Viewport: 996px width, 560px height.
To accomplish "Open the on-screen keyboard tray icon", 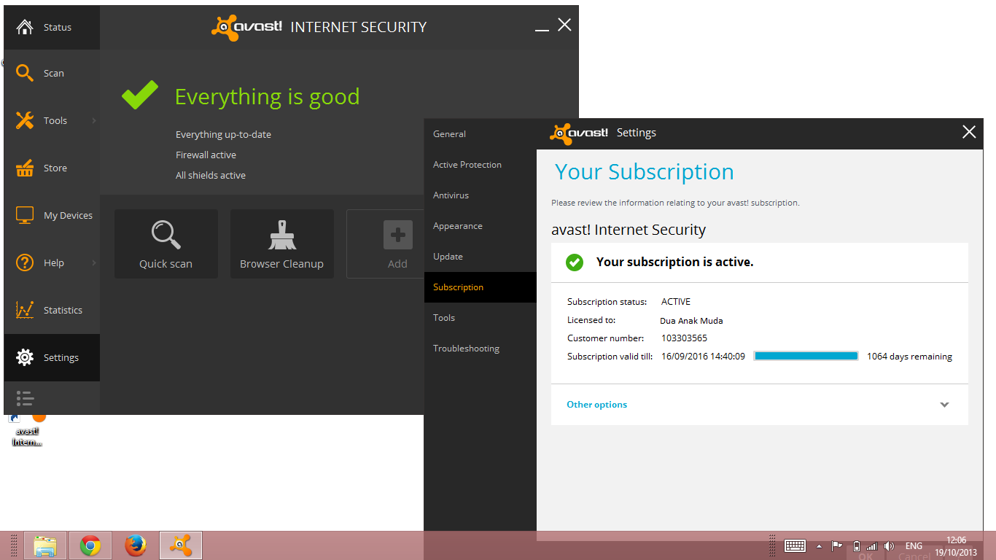I will [x=794, y=545].
